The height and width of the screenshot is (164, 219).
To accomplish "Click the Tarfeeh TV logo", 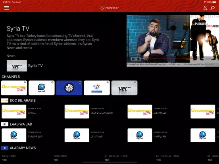I will click(109, 8).
